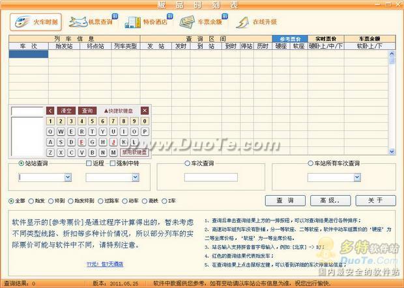Tap the P key on soft keyboard

tap(145, 132)
